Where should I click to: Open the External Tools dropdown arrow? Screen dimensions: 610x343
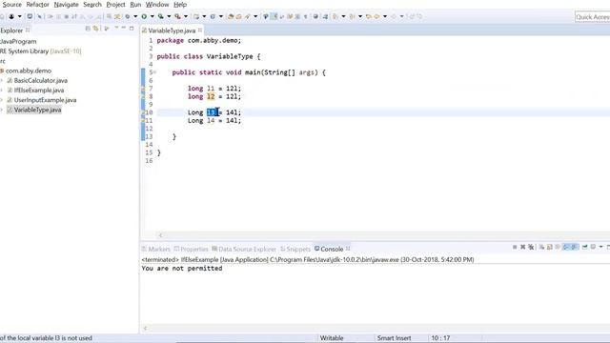186,16
